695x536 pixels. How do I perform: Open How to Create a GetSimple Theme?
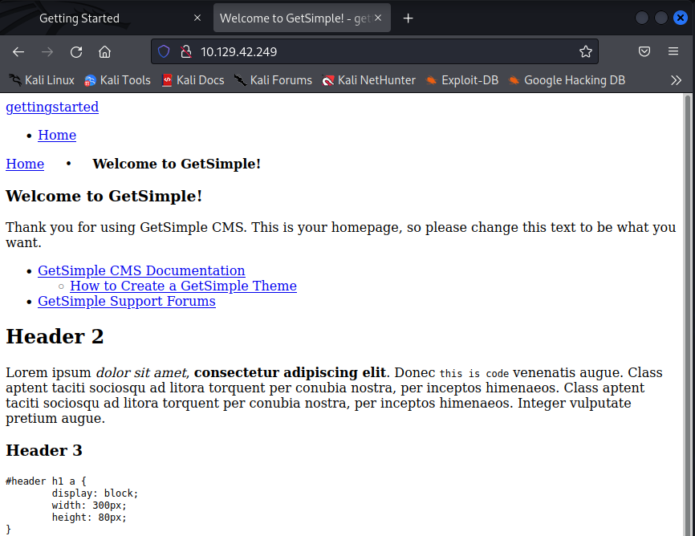(x=184, y=286)
